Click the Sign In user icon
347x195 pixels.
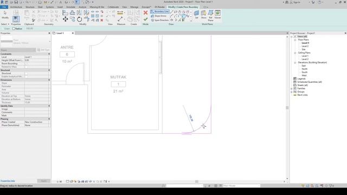coord(291,2)
